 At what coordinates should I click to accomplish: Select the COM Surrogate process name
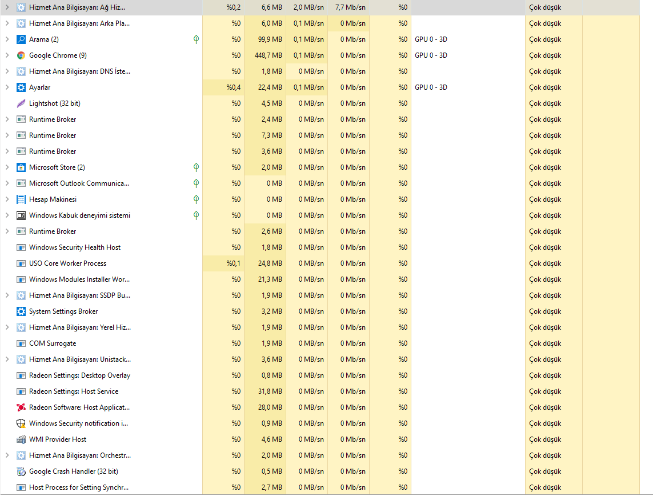coord(53,343)
